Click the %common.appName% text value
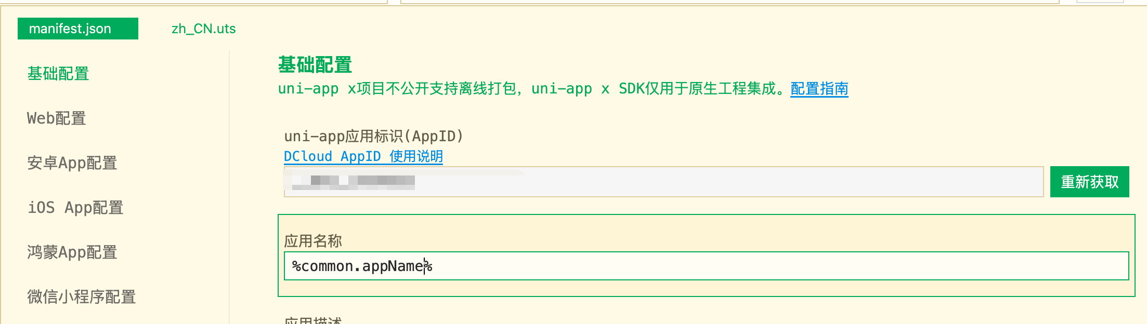This screenshot has height=324, width=1147. 362,266
